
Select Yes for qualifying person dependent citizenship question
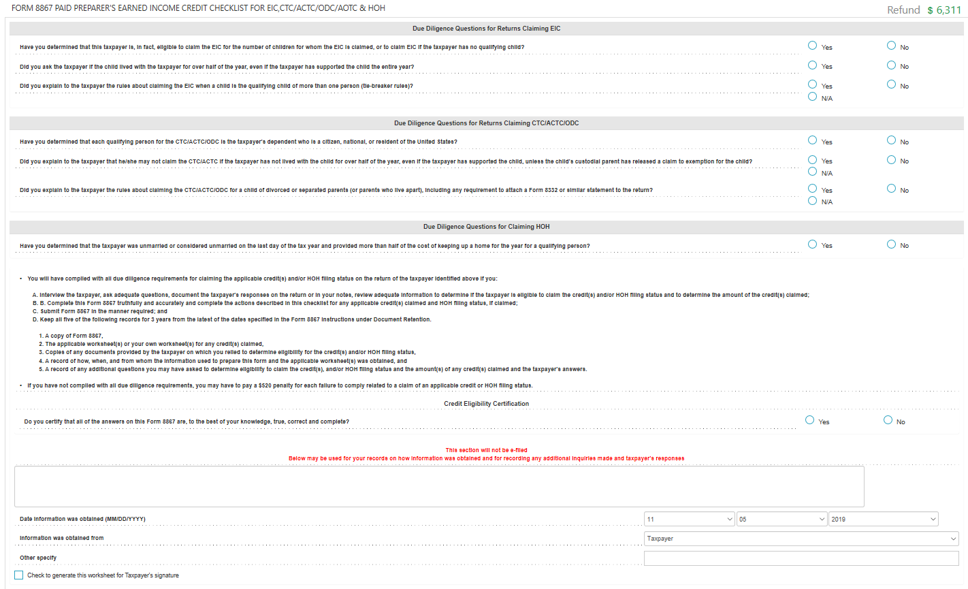[811, 140]
